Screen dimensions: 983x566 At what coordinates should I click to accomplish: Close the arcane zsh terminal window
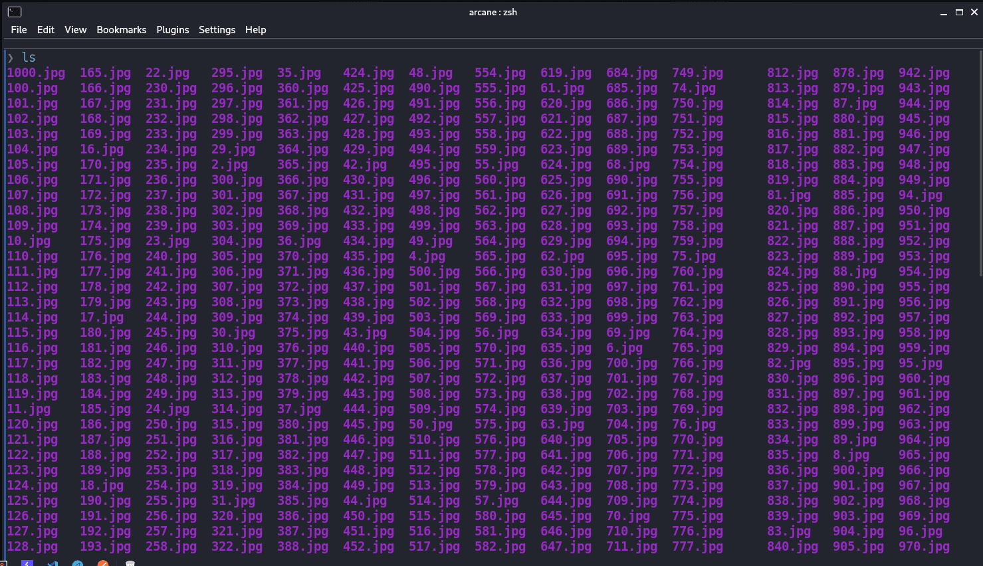pyautogui.click(x=974, y=13)
